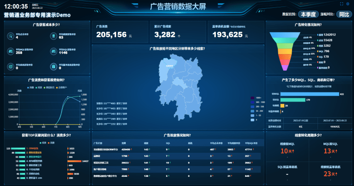Click the 平均点击单价 cursor icon
354x186 pixels.
click(x=10, y=36)
